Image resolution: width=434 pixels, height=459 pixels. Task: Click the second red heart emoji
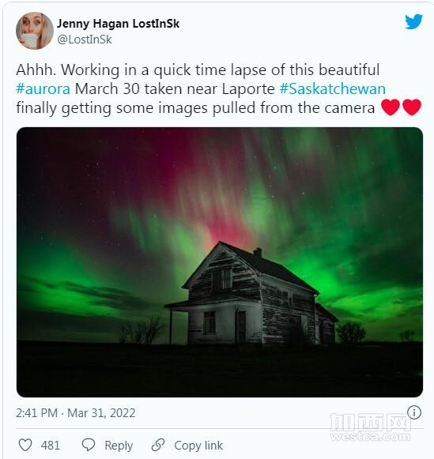point(412,107)
